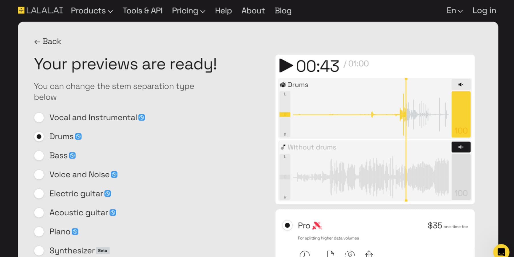The width and height of the screenshot is (514, 257).
Task: Click the LALAL.AI logo icon
Action: (21, 10)
